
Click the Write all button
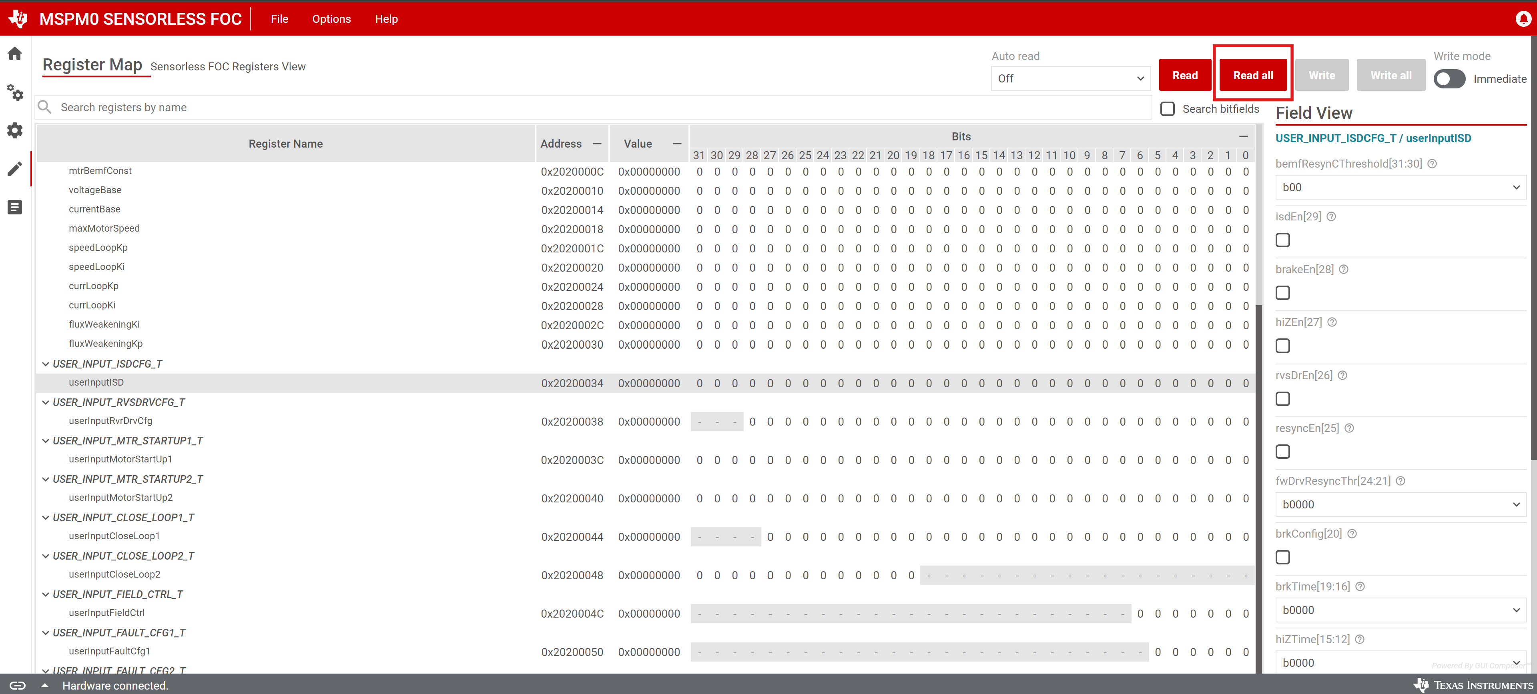pos(1390,75)
